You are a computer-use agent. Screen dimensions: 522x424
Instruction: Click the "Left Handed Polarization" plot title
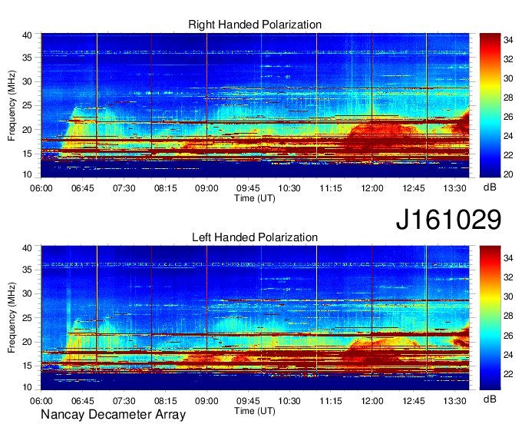tap(255, 237)
